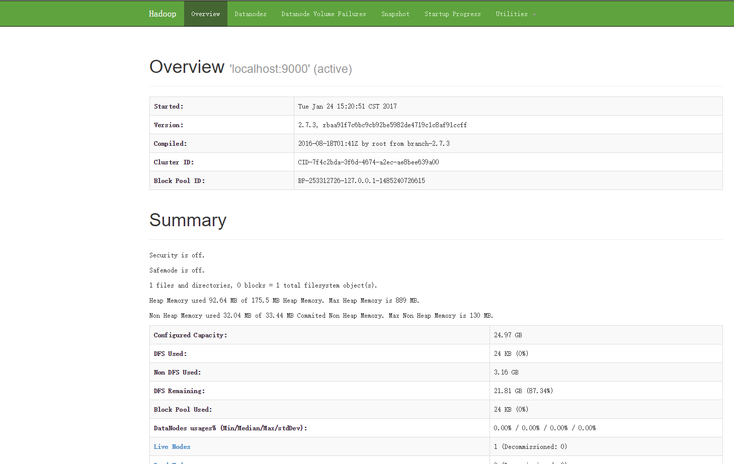Expand the Utilities dropdown menu
The image size is (734, 464).
pyautogui.click(x=516, y=14)
